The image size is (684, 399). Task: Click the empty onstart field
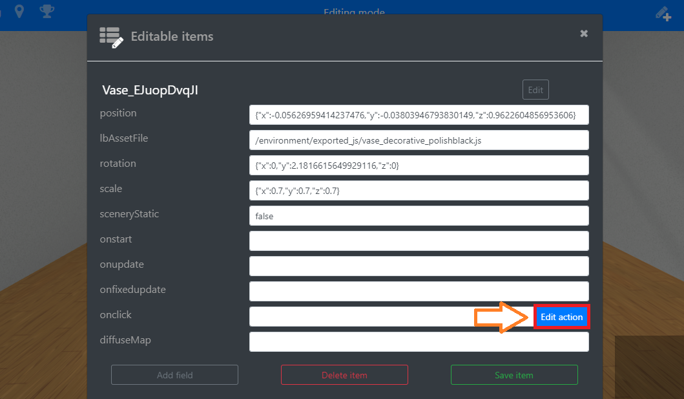419,241
